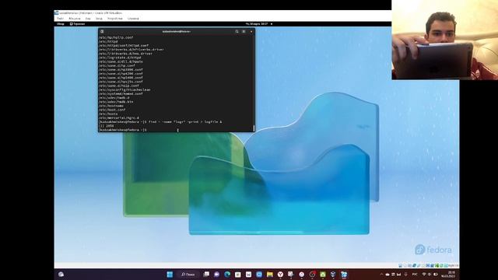Image resolution: width=498 pixels, height=280 pixels.
Task: Click the first VirtualBox status bar indicator
Action: point(401,265)
